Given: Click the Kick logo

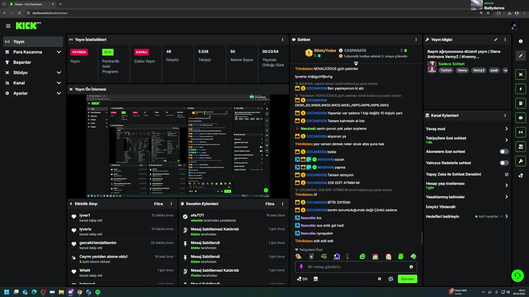Looking at the screenshot, I should 28,26.
